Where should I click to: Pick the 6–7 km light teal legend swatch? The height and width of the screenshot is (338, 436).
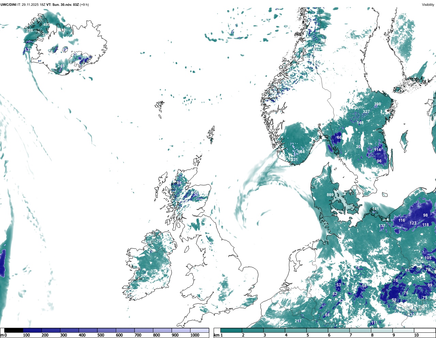click(339, 330)
